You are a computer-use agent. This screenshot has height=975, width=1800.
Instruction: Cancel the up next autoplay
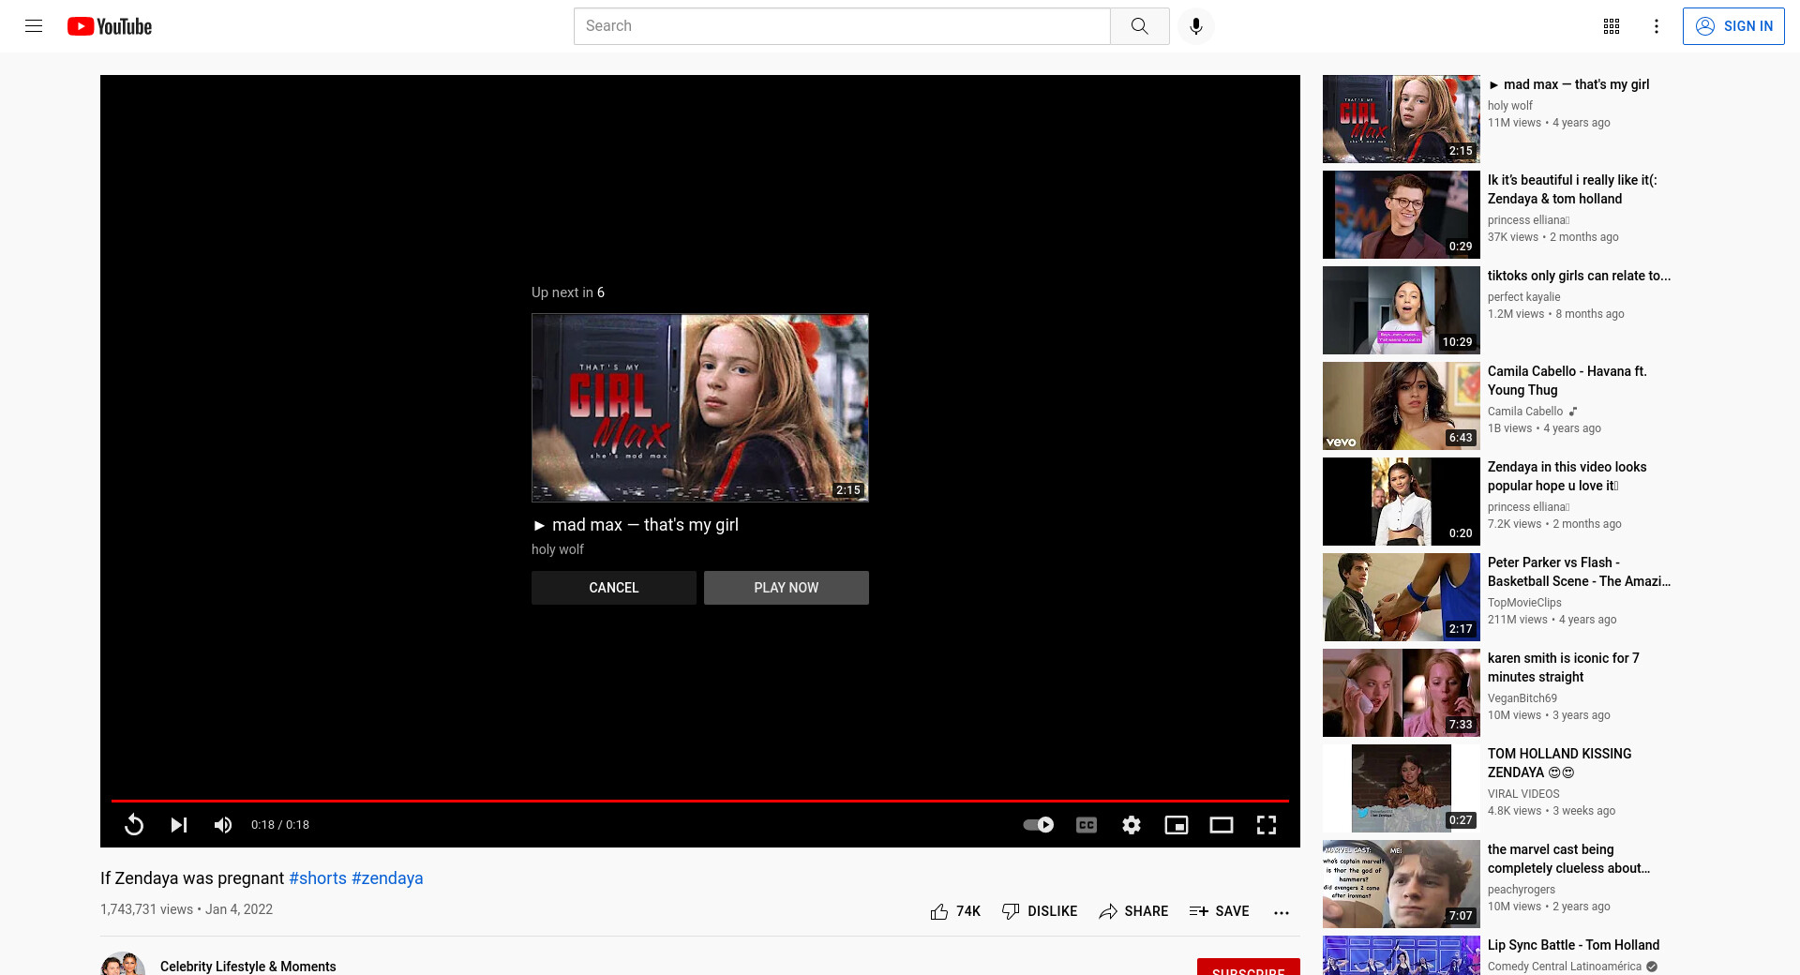[614, 588]
